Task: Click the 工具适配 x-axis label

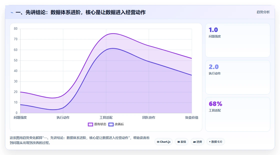Action: [x=106, y=117]
